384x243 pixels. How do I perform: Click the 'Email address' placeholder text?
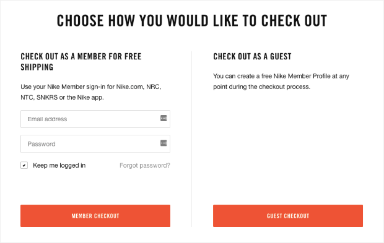[x=47, y=119]
